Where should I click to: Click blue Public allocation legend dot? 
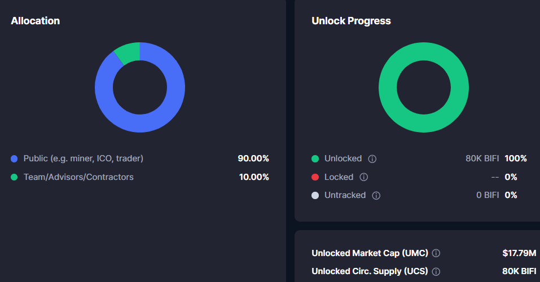[14, 158]
